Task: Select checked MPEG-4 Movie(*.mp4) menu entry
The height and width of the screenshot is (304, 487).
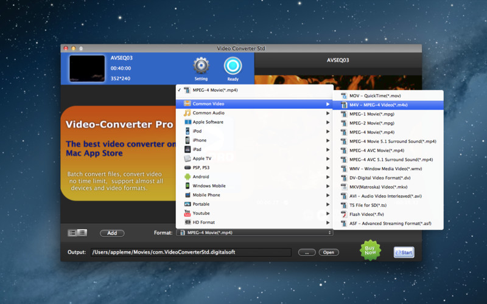Action: (x=254, y=90)
